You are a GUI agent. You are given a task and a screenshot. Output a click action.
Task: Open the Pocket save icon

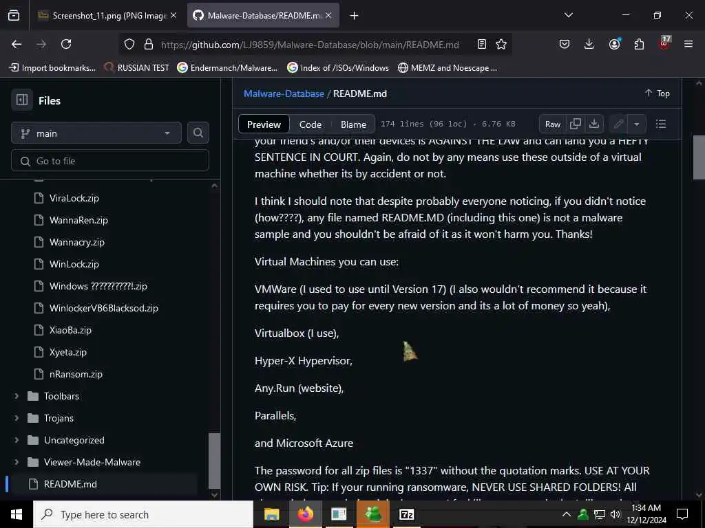point(565,44)
